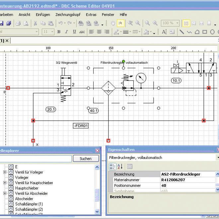Open the Einfügen menu

(x=43, y=15)
